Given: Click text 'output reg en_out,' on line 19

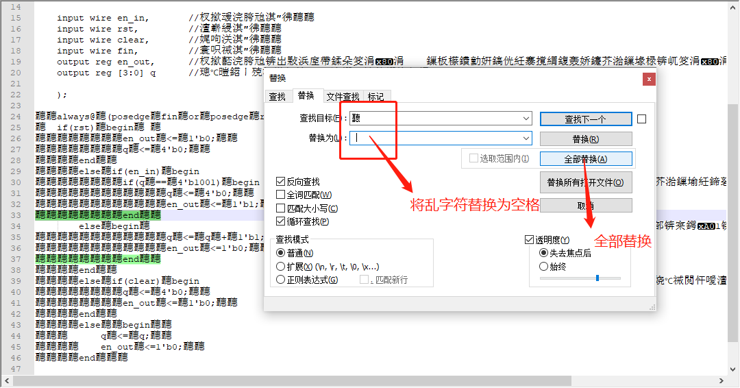Looking at the screenshot, I should [106, 62].
